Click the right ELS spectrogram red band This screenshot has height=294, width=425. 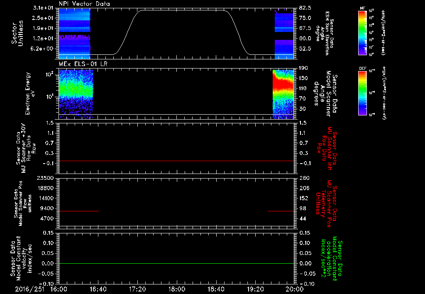[283, 83]
